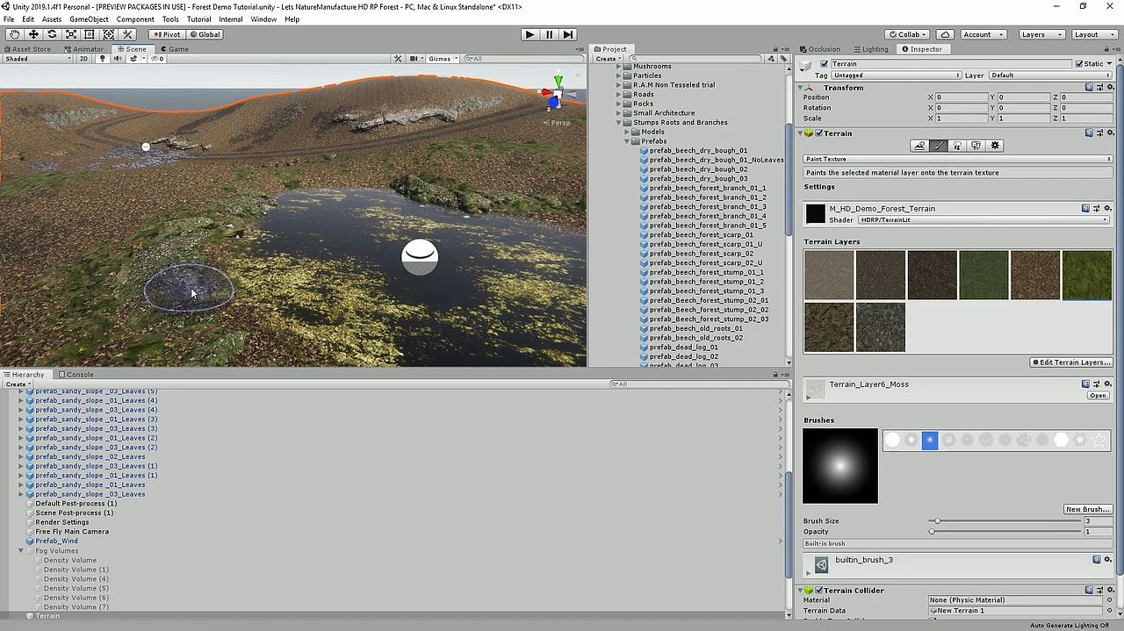Select the Rect transform tool
This screenshot has width=1124, height=631.
90,34
